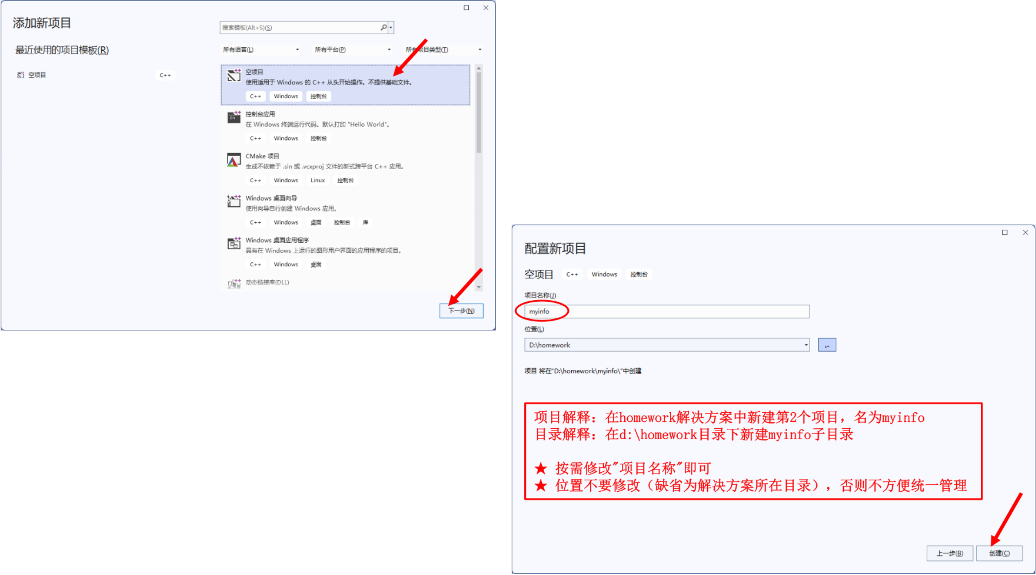1036x575 pixels.
Task: Click the 下一步(N) next button
Action: tap(461, 311)
